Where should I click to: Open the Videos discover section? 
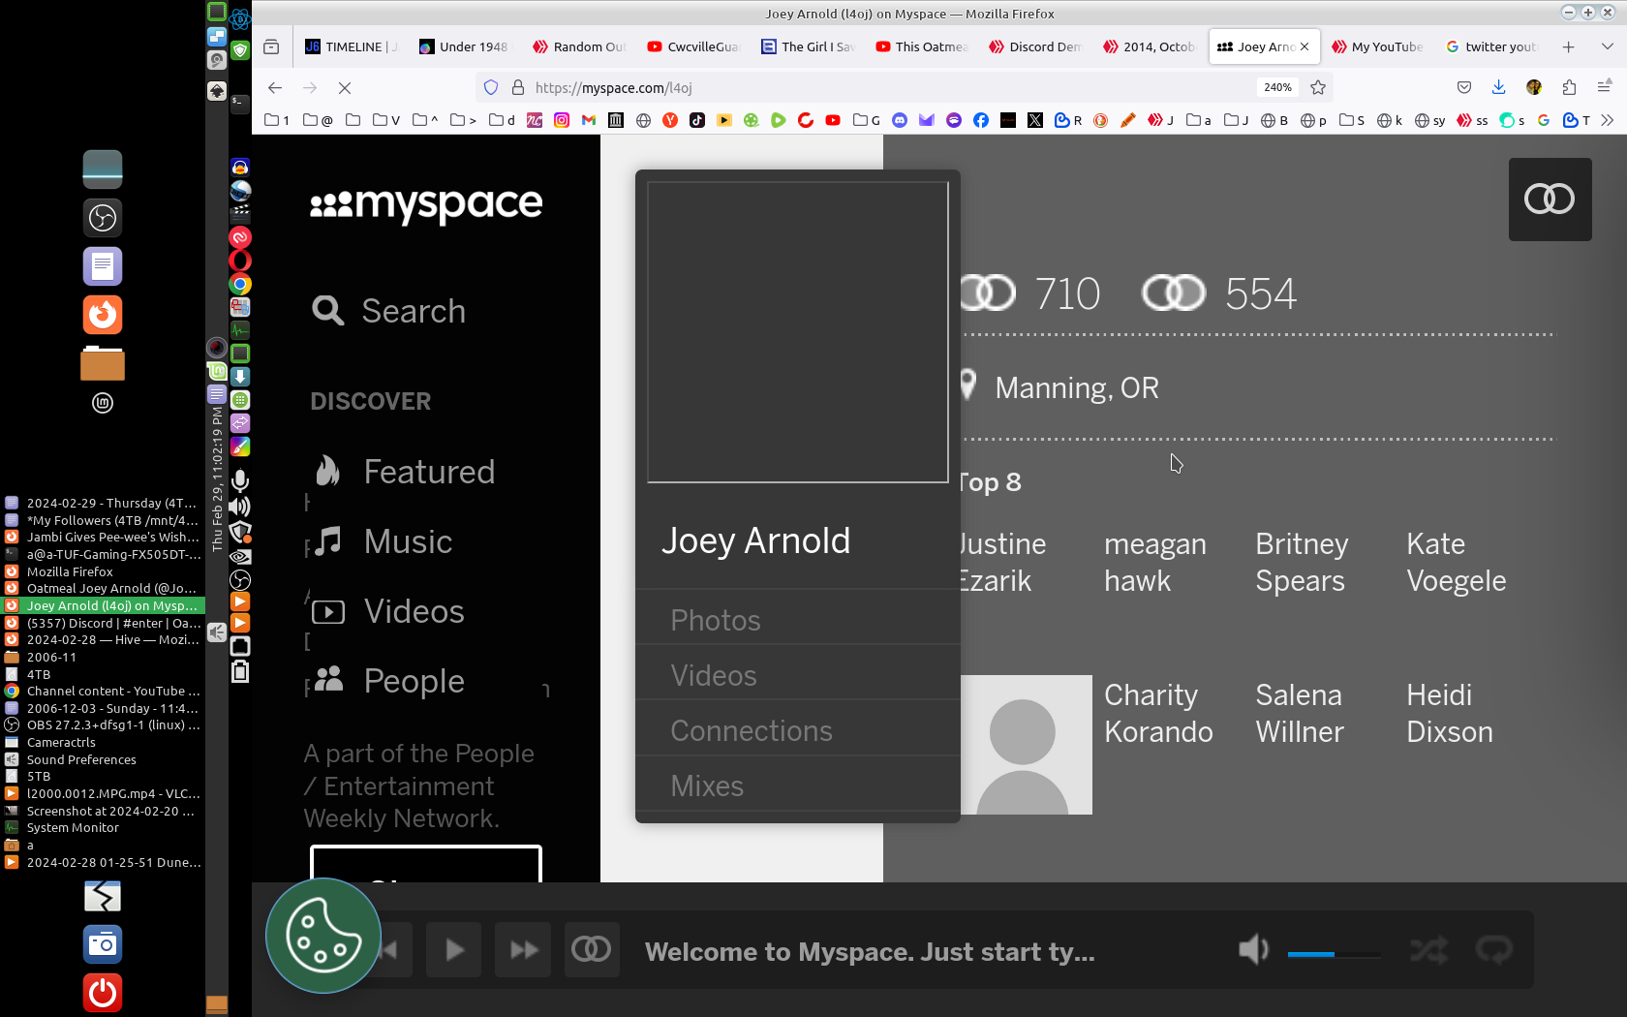[x=388, y=611]
